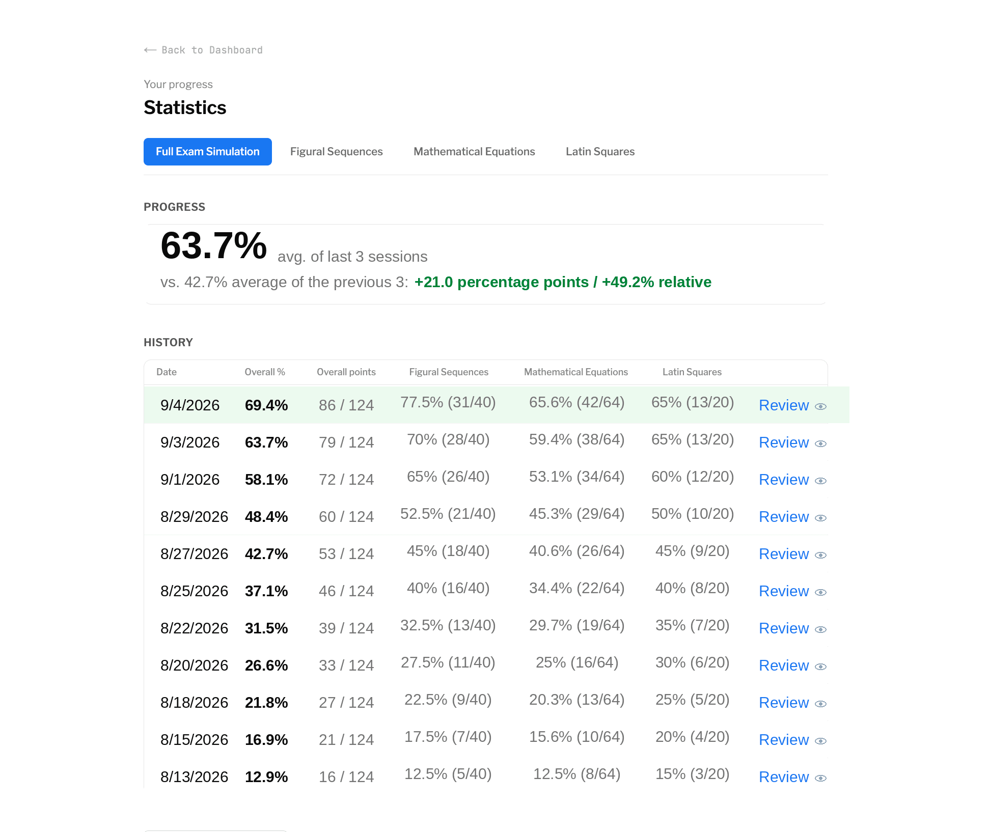
Task: Click the eye icon in the 8/25/2026 row
Action: [x=820, y=592]
